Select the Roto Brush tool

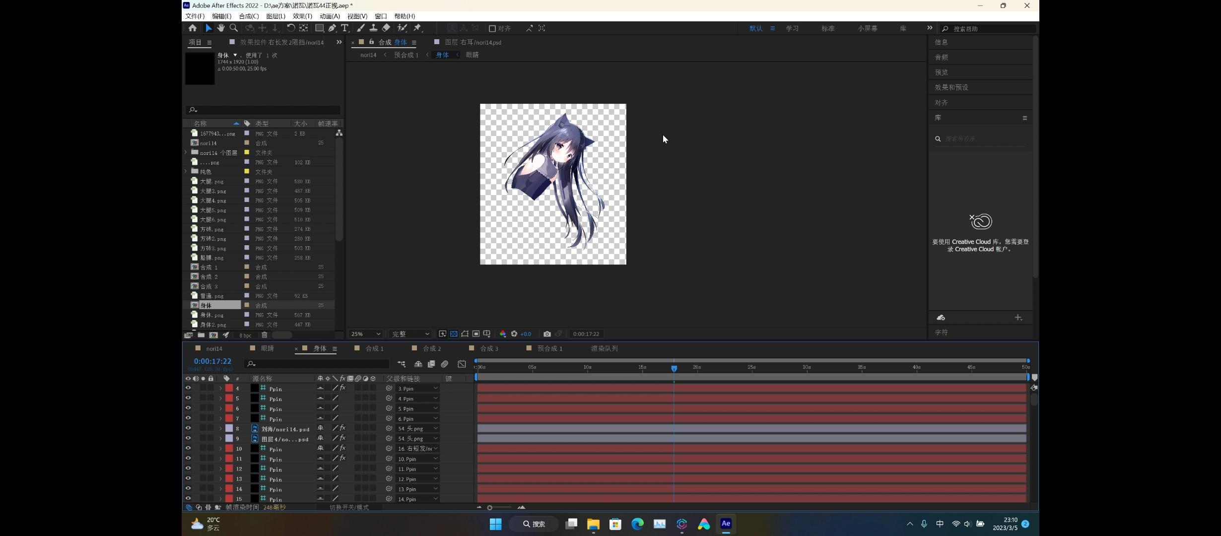pyautogui.click(x=402, y=28)
